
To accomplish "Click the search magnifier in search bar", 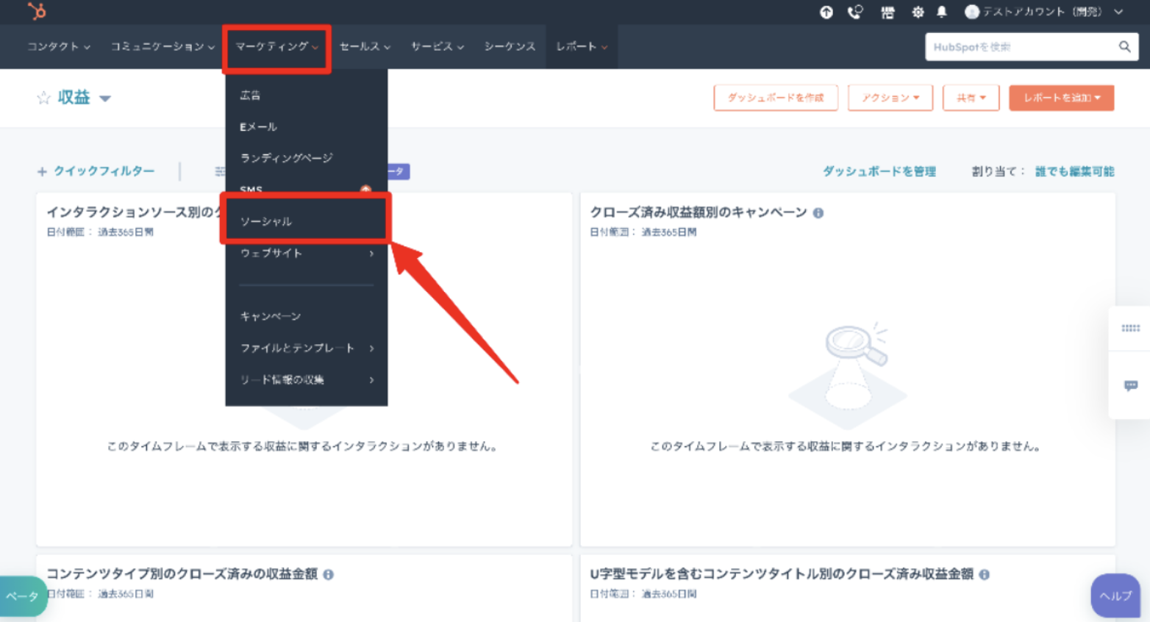I will coord(1125,46).
